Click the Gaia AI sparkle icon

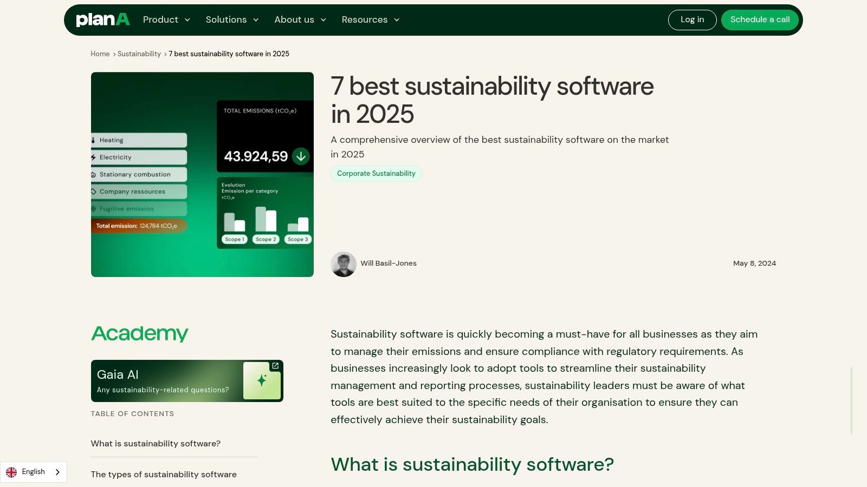262,380
